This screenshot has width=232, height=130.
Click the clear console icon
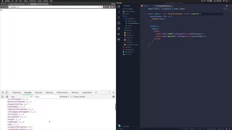[7, 97]
